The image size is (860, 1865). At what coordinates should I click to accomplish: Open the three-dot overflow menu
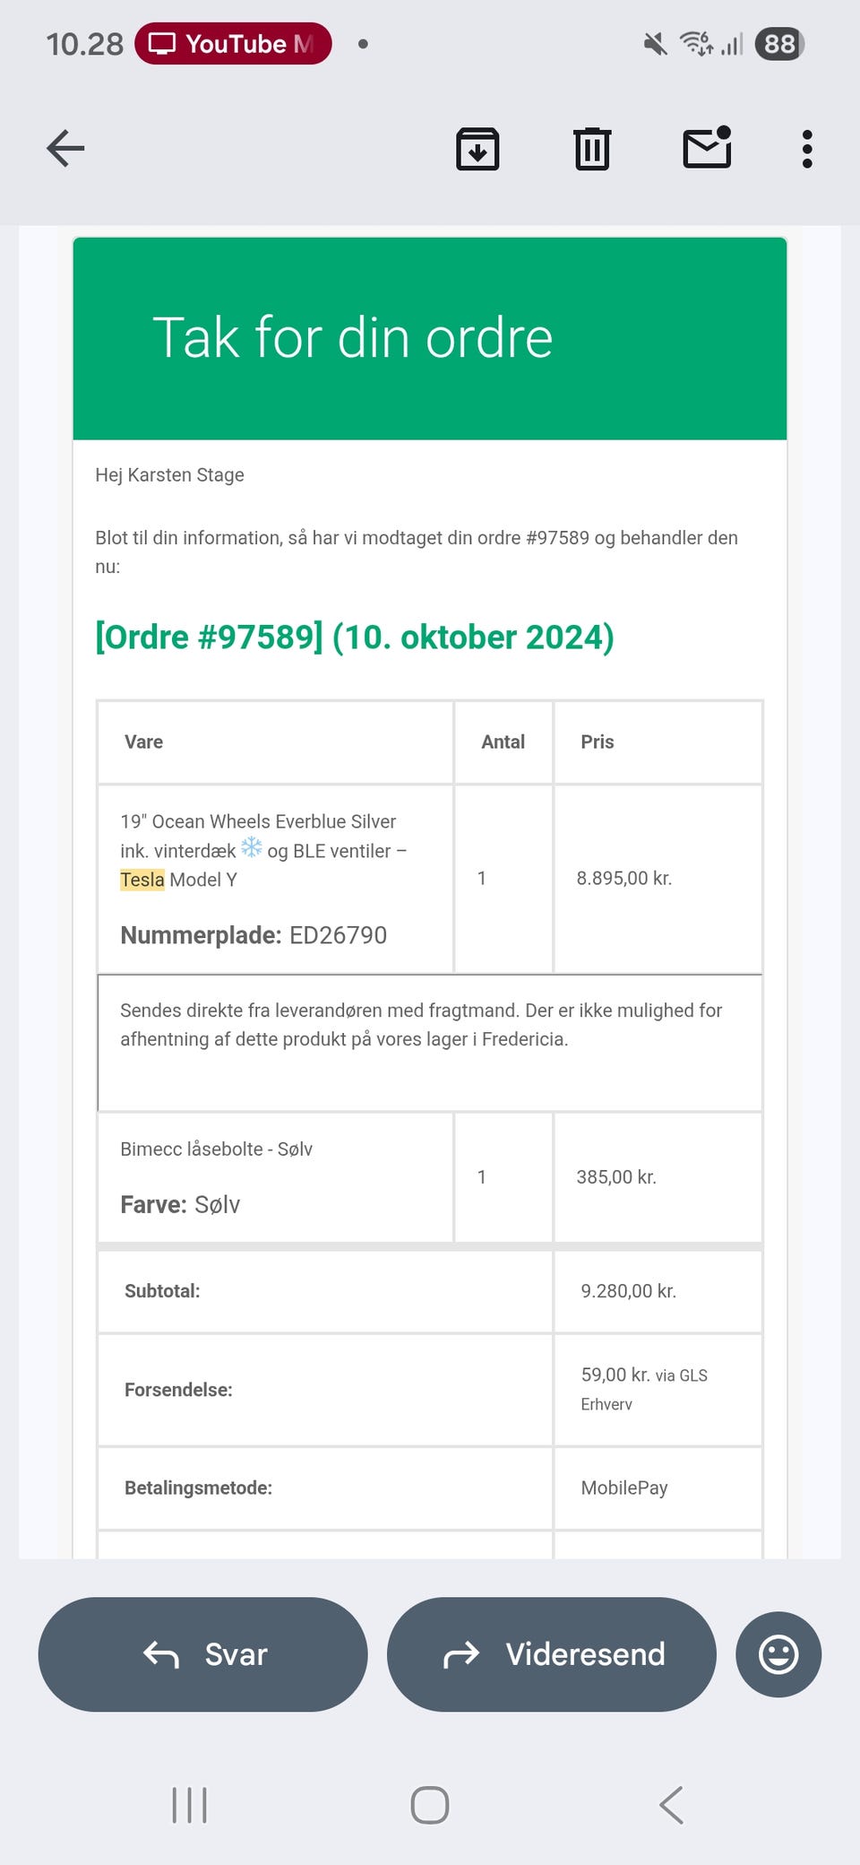coord(807,149)
